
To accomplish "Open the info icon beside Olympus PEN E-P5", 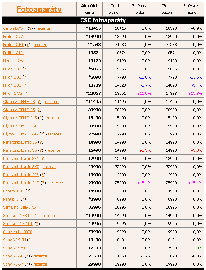I will (39, 110).
